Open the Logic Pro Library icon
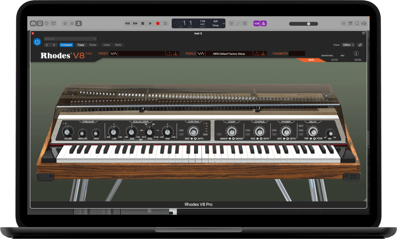397x239 pixels. click(x=33, y=23)
